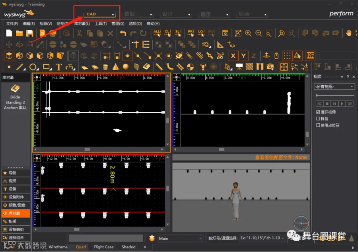Click the Undo arrow icon

click(123, 33)
